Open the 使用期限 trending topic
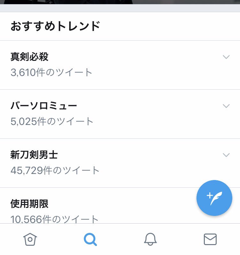240x255 pixels. pos(29,203)
